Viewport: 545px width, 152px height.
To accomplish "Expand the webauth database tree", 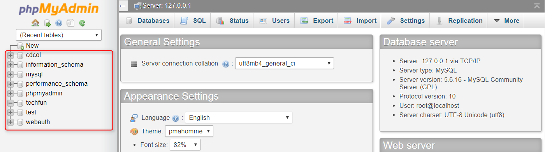I will (11, 122).
